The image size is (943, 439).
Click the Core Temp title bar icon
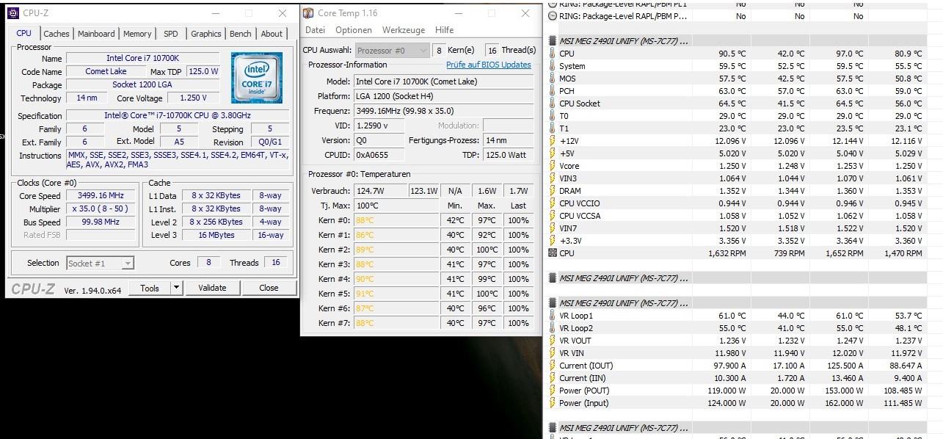308,13
